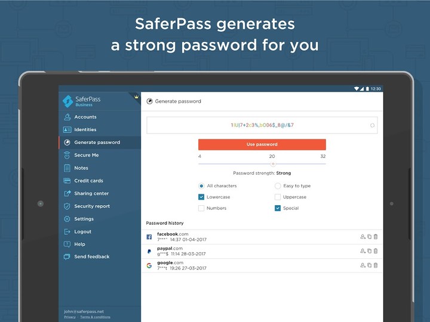Uncheck the Special checkbox

click(x=278, y=208)
